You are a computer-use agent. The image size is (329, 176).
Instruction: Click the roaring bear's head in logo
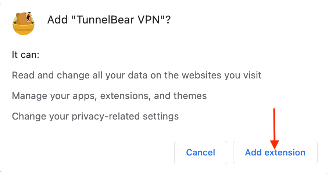pyautogui.click(x=24, y=18)
